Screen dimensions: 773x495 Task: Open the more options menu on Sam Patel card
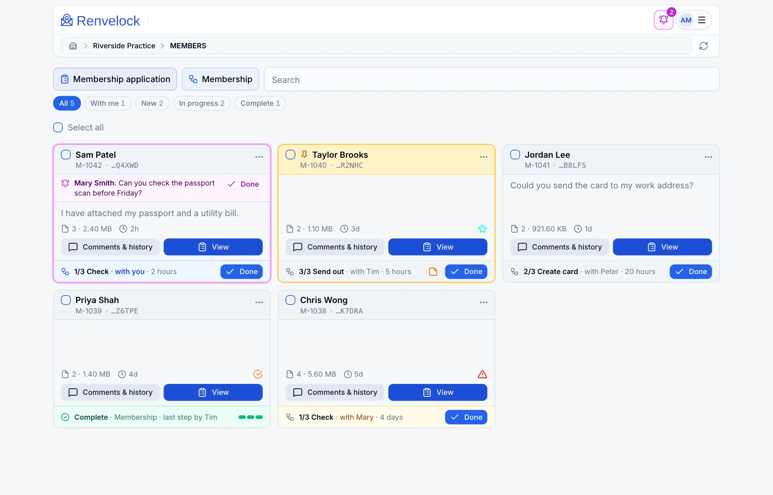pos(259,157)
